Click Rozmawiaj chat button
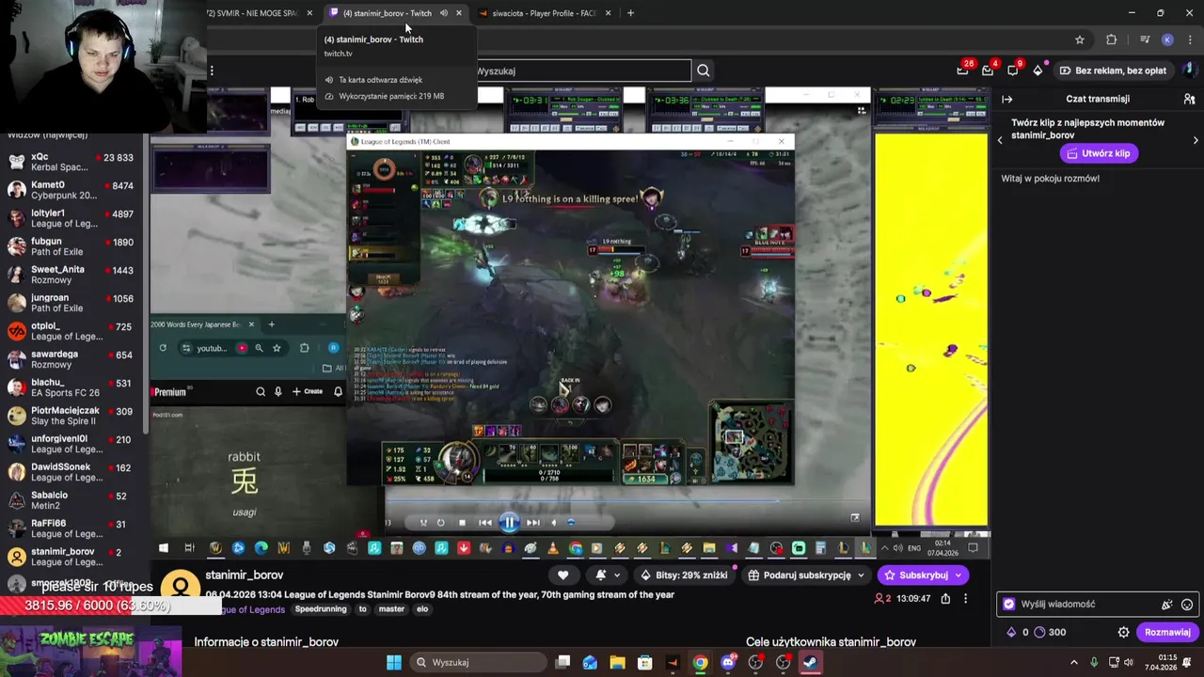The width and height of the screenshot is (1204, 677). coord(1167,632)
